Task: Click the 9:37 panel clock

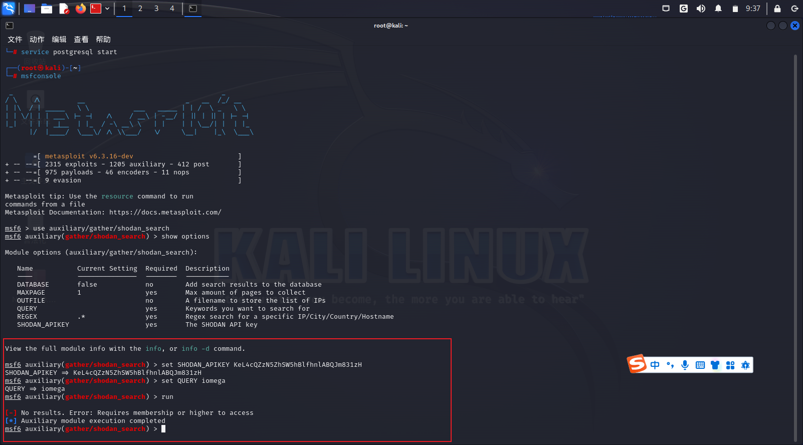Action: coord(753,9)
